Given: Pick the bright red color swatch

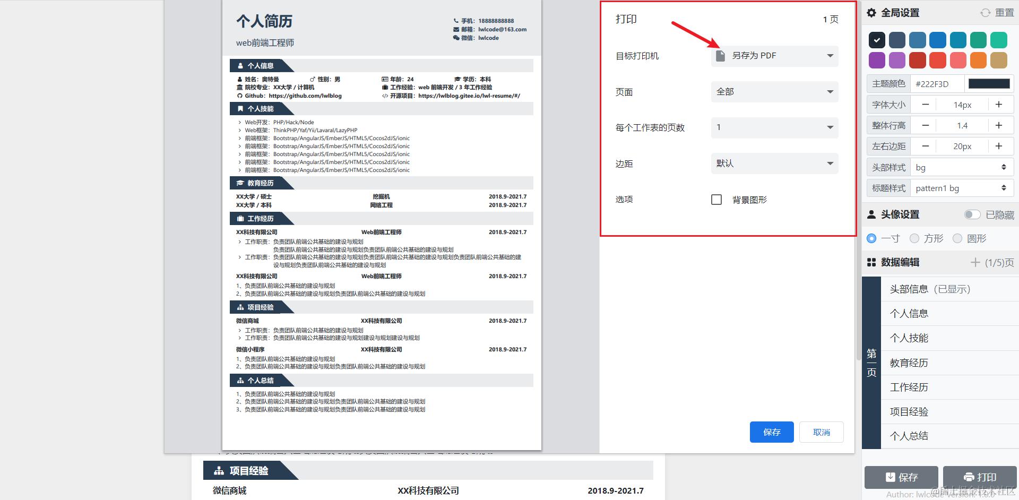Looking at the screenshot, I should pyautogui.click(x=937, y=60).
